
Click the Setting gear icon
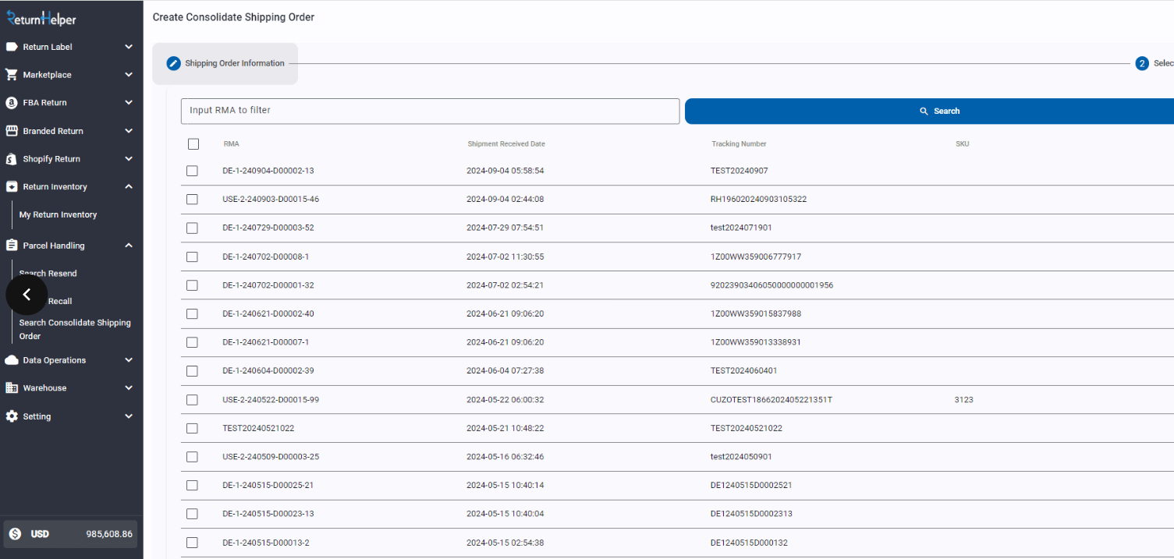click(12, 416)
